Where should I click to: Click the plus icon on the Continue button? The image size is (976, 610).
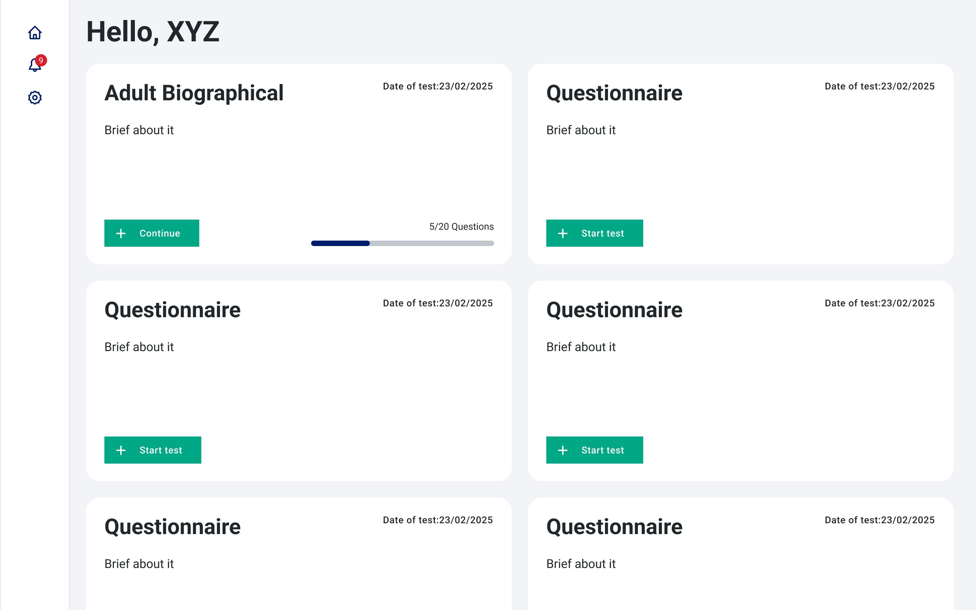[121, 233]
